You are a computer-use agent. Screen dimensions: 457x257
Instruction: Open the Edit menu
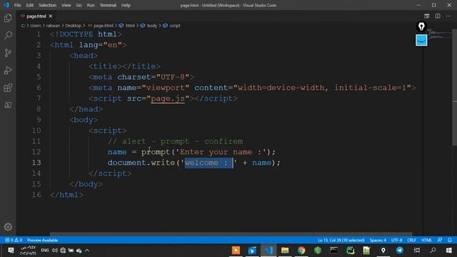[30, 5]
